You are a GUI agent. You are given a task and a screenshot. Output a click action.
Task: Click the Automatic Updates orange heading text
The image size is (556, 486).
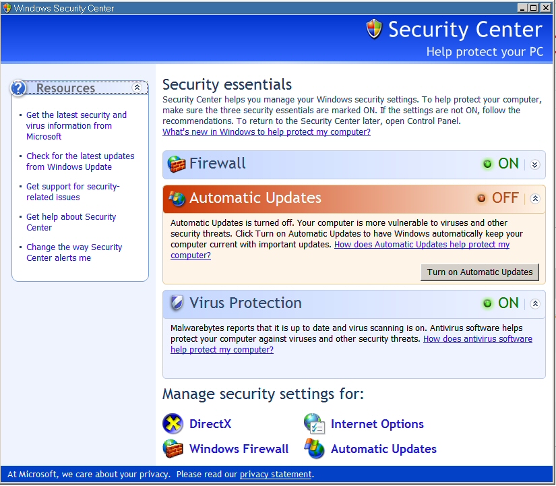pyautogui.click(x=255, y=198)
